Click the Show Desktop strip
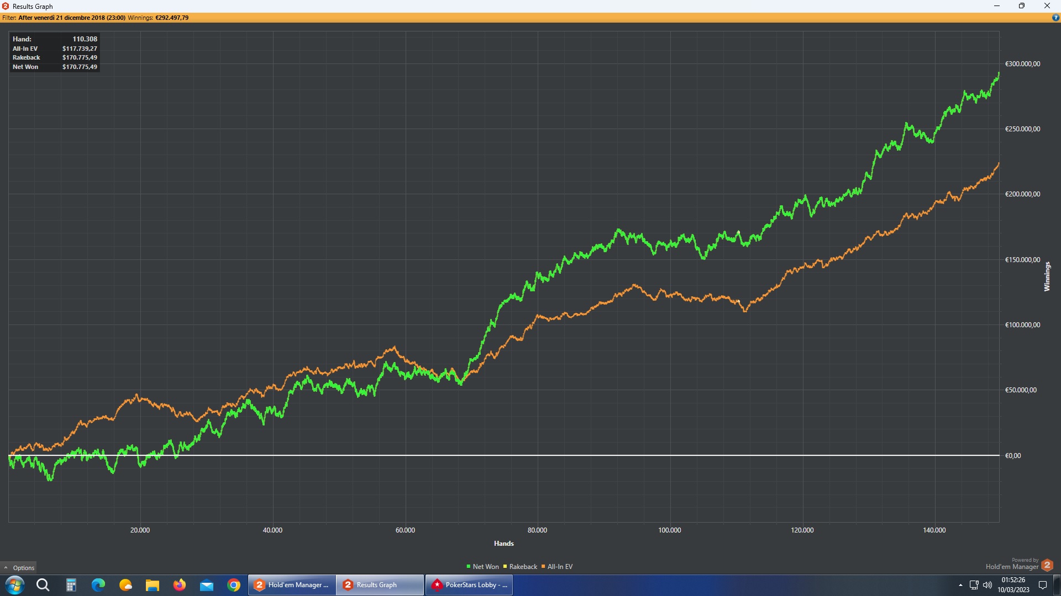Image resolution: width=1061 pixels, height=596 pixels. (x=1058, y=585)
